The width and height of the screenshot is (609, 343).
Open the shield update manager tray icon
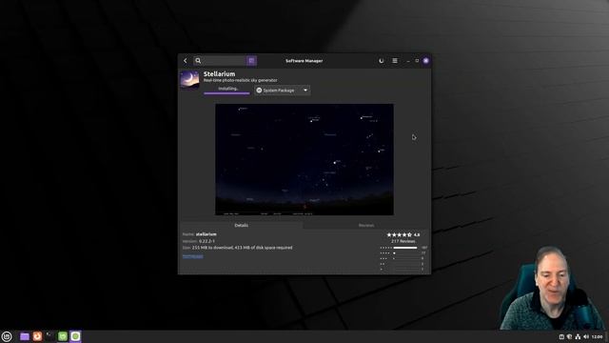569,336
